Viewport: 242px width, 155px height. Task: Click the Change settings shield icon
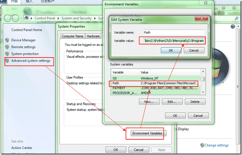[x=202, y=145]
